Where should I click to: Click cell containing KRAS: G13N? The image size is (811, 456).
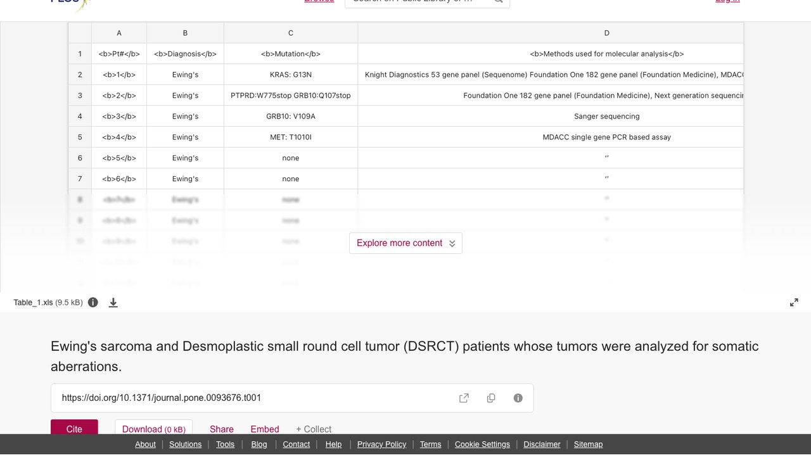pyautogui.click(x=291, y=75)
